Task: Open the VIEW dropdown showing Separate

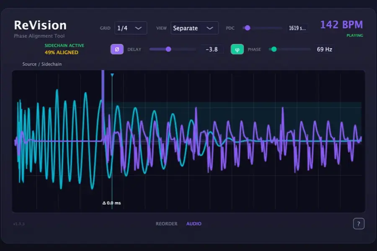Action: 194,28
